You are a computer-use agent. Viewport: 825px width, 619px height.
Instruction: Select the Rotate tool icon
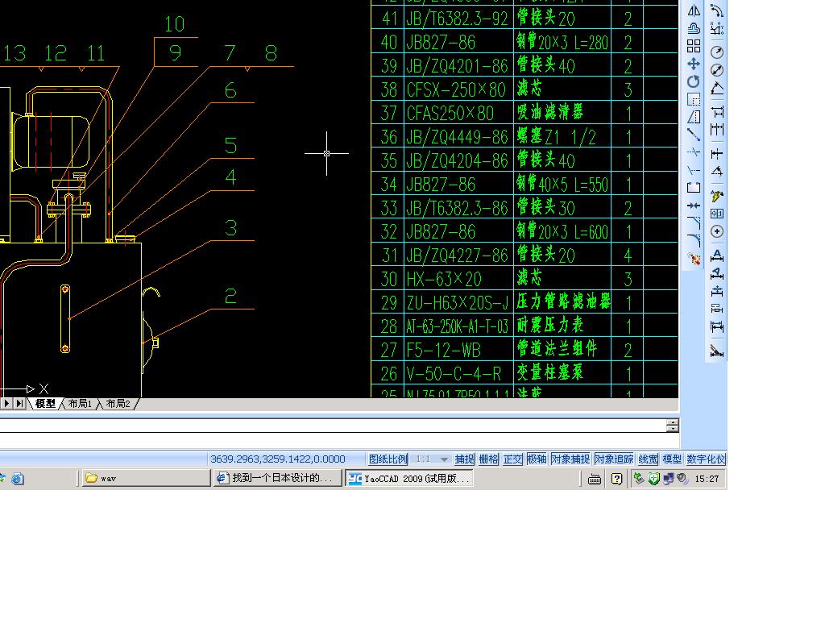(x=694, y=81)
